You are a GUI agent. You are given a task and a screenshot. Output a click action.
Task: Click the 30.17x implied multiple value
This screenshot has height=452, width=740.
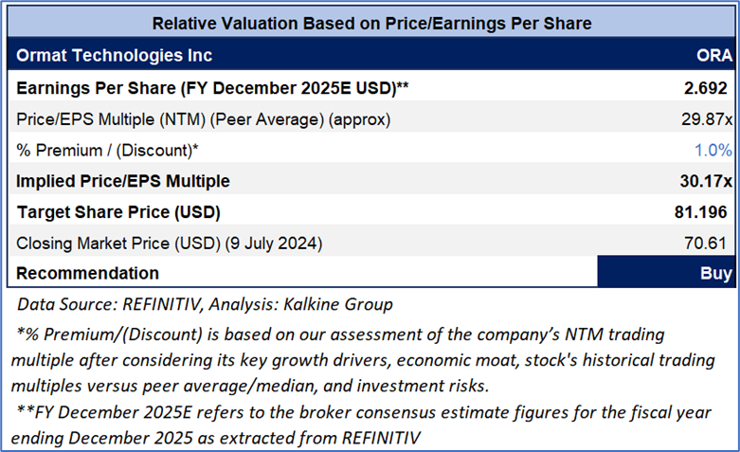(x=705, y=181)
